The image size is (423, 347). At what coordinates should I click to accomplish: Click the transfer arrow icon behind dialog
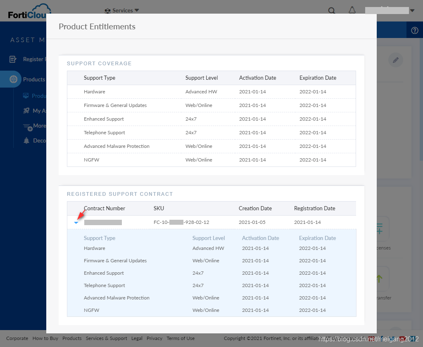(380, 279)
